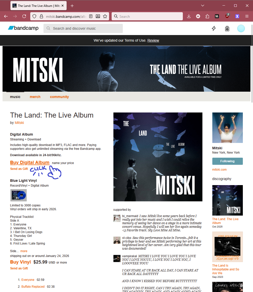253x292 pixels.
Task: Expand vinyl description with more link
Action: pyautogui.click(x=24, y=251)
